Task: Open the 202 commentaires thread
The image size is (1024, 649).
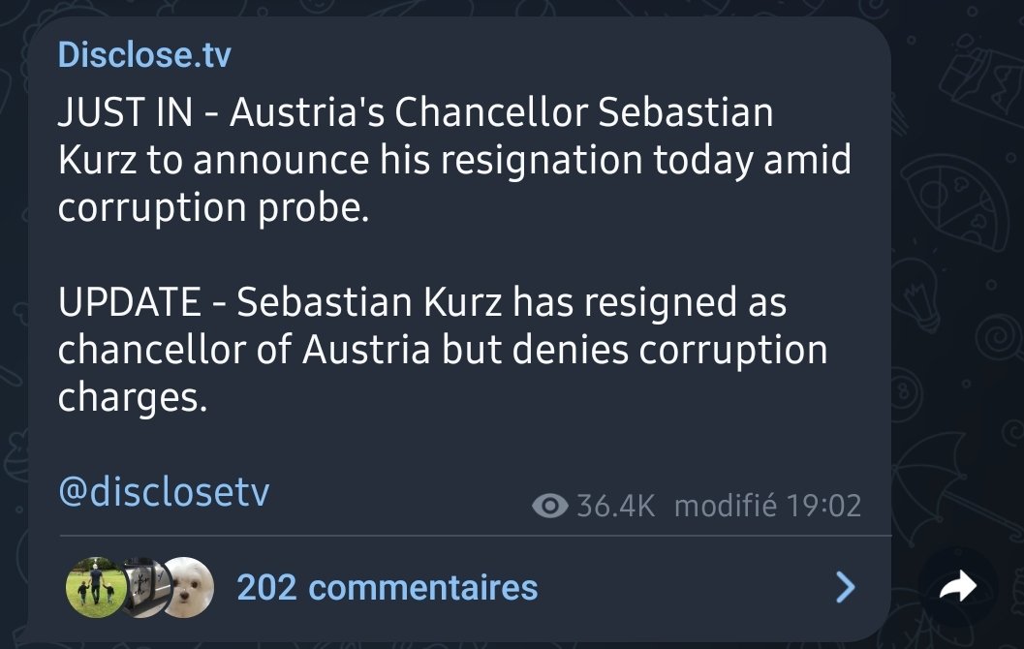Action: point(387,587)
